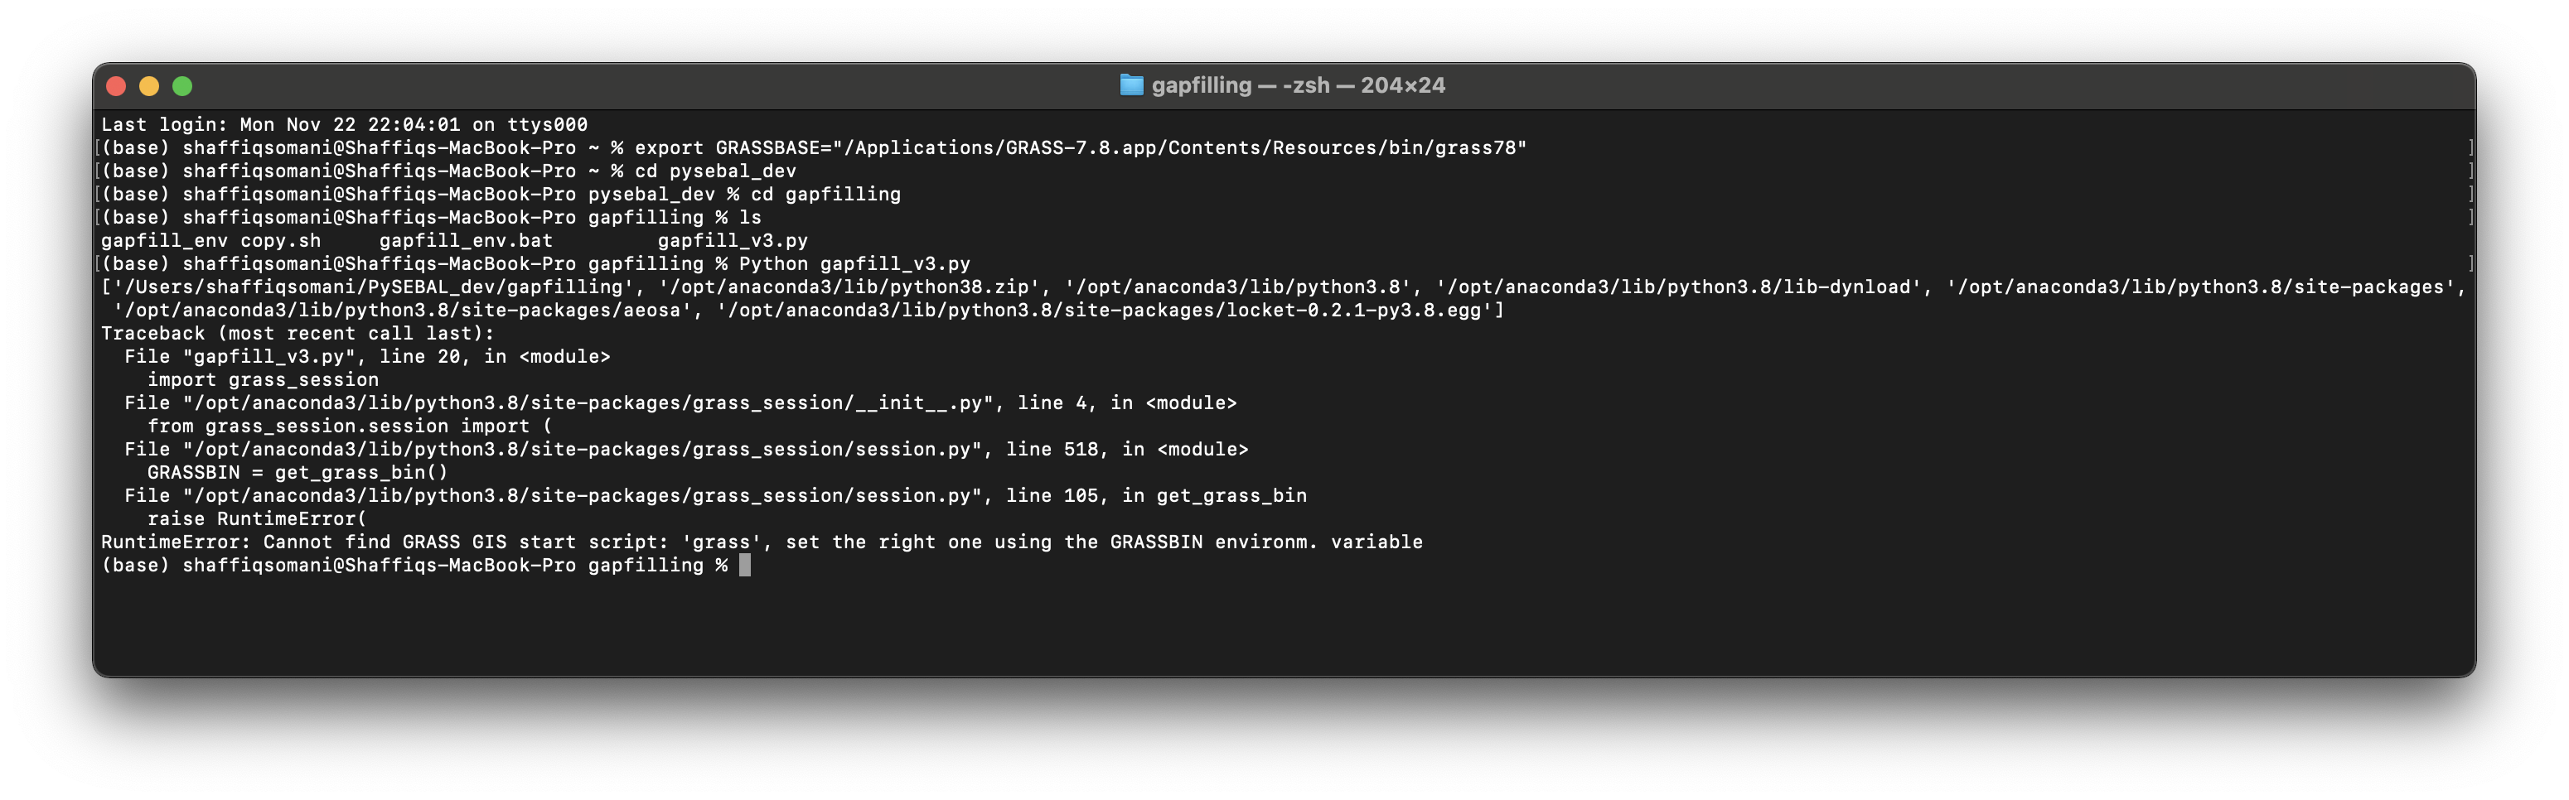This screenshot has height=800, width=2569.
Task: Click the export GRASSBASE command line
Action: [x=1080, y=147]
